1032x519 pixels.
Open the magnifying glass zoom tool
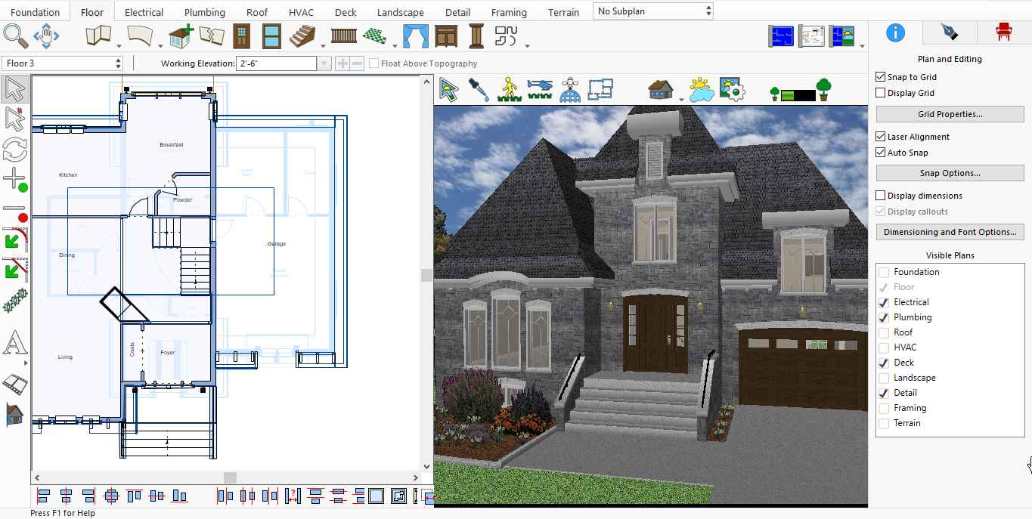click(x=15, y=36)
